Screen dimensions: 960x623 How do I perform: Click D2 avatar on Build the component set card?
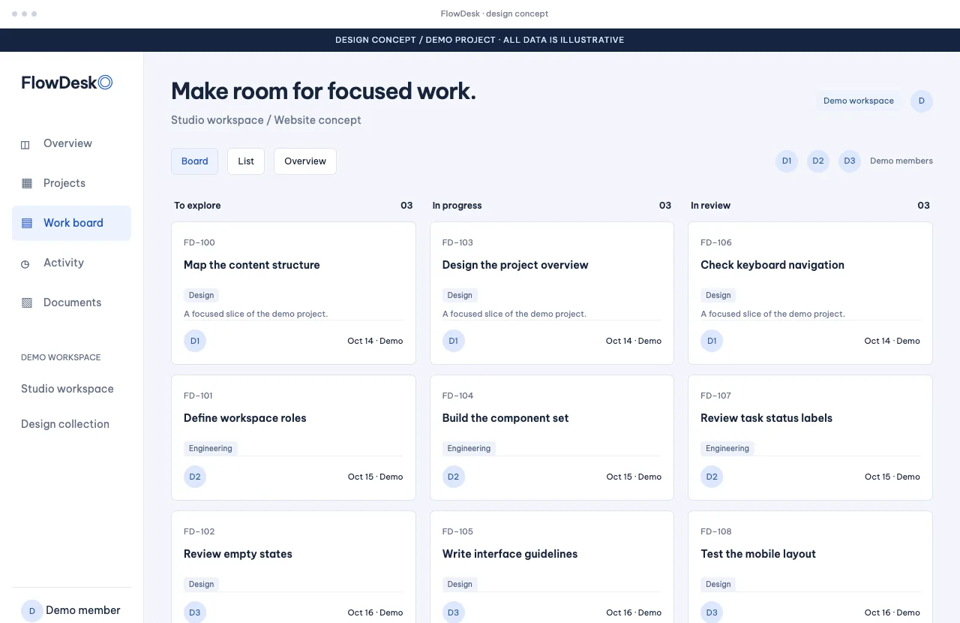click(x=454, y=477)
